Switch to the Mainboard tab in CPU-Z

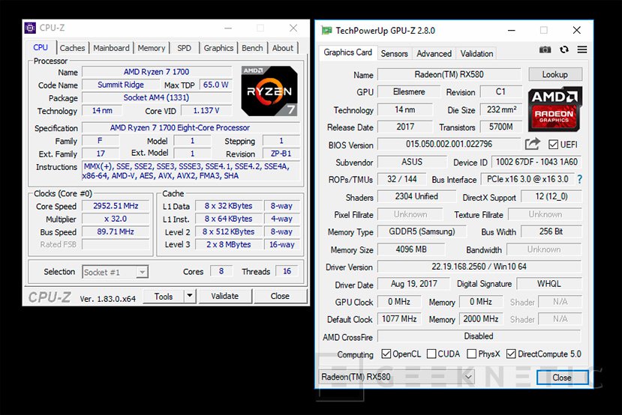111,48
